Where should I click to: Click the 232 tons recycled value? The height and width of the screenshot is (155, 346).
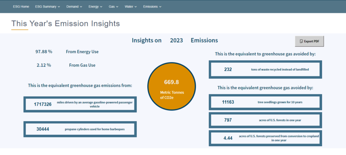(228, 69)
